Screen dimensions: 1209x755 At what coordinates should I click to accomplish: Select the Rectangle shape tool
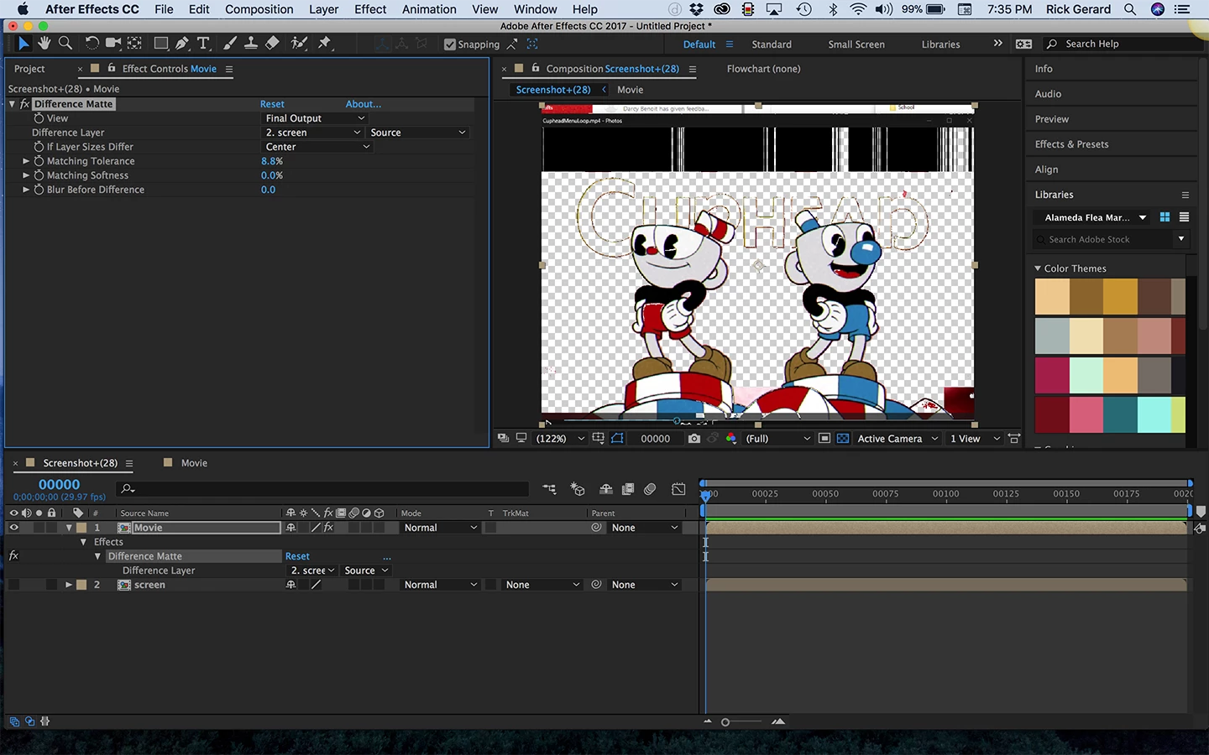160,44
